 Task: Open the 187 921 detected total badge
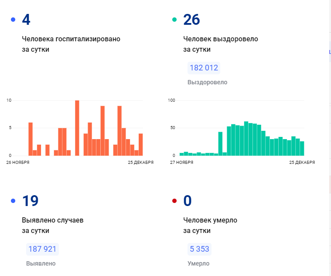[42, 249]
